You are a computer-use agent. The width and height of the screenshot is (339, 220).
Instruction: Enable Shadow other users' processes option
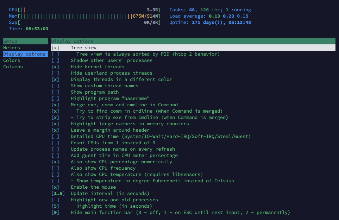[55, 61]
